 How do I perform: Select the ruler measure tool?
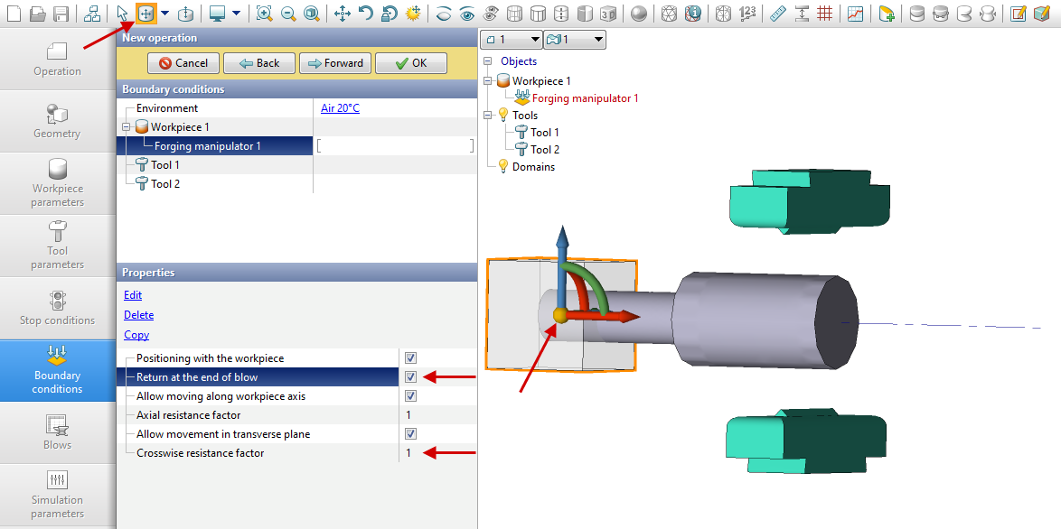pyautogui.click(x=777, y=14)
